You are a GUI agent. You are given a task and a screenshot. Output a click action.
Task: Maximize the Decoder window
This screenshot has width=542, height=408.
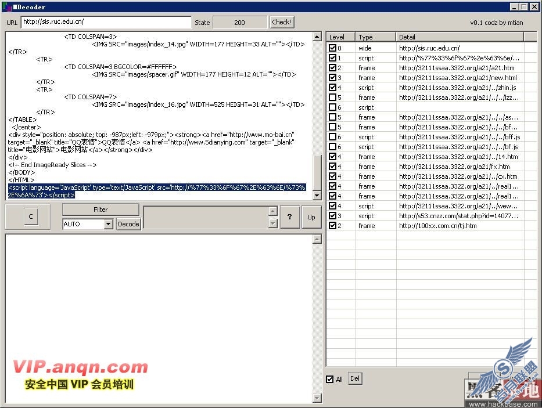coord(524,7)
